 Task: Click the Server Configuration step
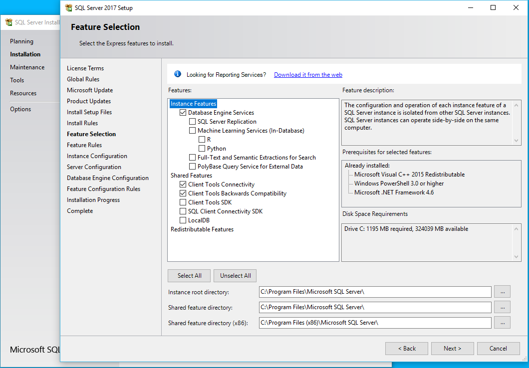click(94, 167)
